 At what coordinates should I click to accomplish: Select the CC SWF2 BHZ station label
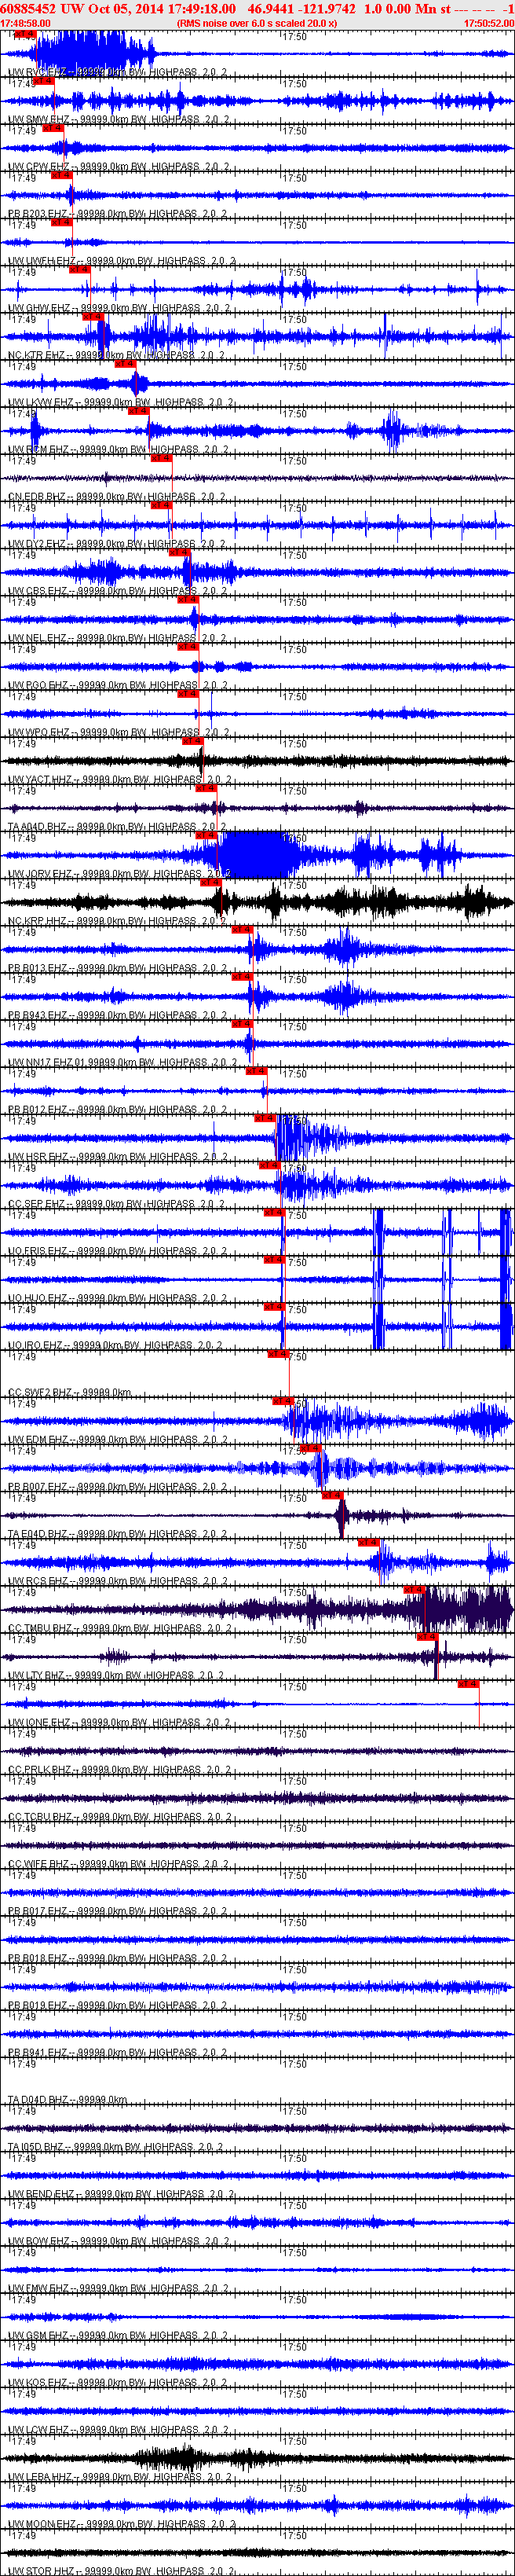pyautogui.click(x=70, y=1392)
